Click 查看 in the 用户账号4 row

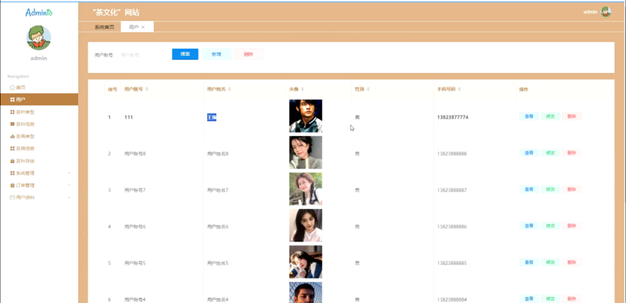pyautogui.click(x=528, y=299)
